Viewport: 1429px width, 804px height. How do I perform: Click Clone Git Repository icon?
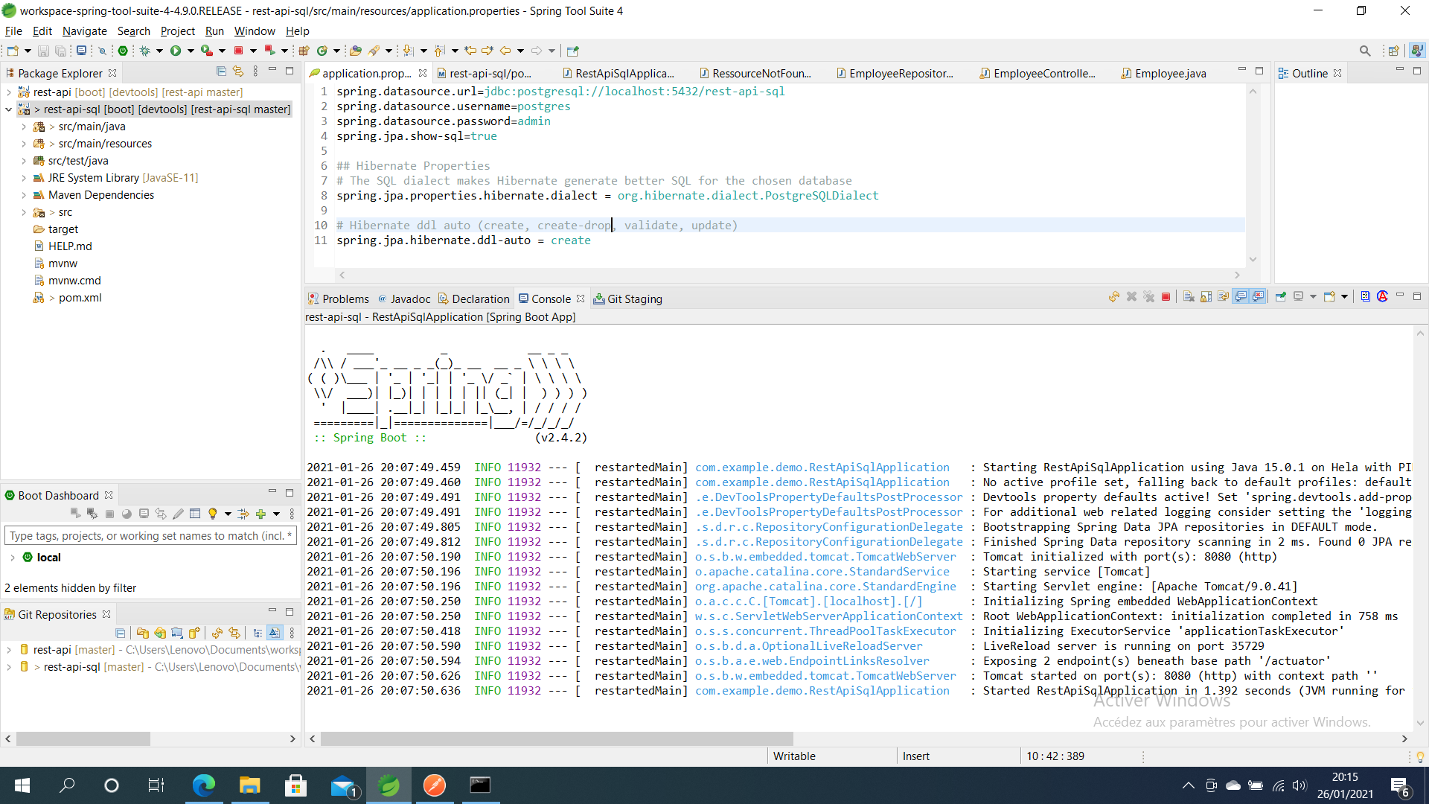tap(160, 633)
